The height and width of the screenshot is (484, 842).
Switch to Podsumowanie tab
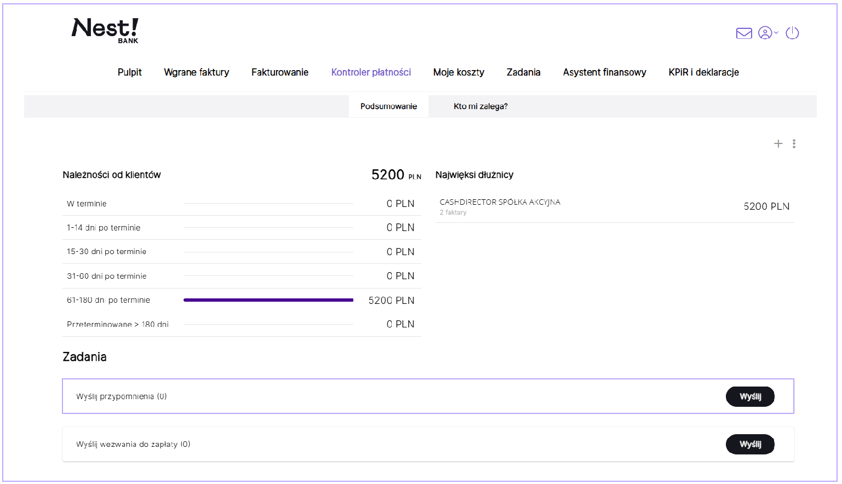coord(388,106)
